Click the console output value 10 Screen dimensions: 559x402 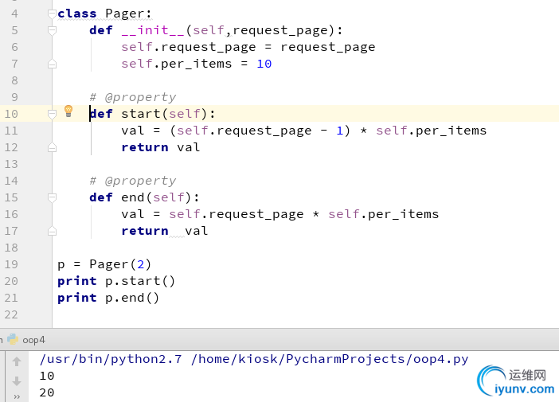tap(47, 376)
